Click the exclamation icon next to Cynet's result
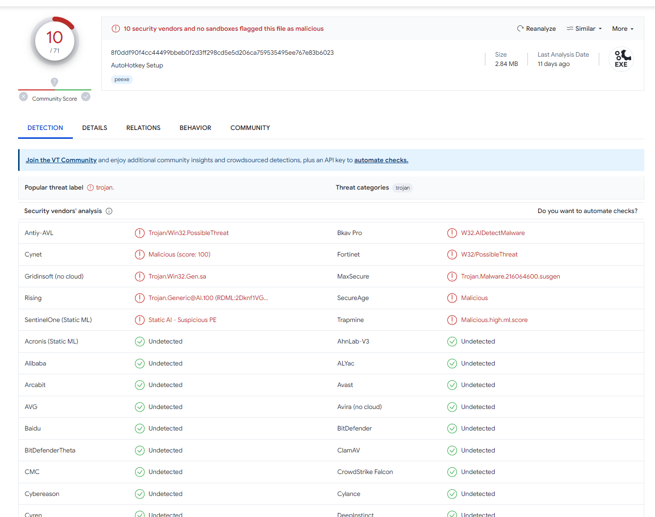Image resolution: width=655 pixels, height=517 pixels. (x=140, y=254)
